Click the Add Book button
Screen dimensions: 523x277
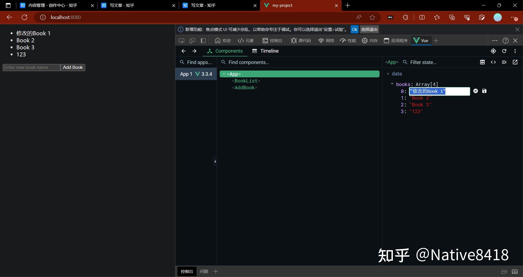(x=73, y=68)
